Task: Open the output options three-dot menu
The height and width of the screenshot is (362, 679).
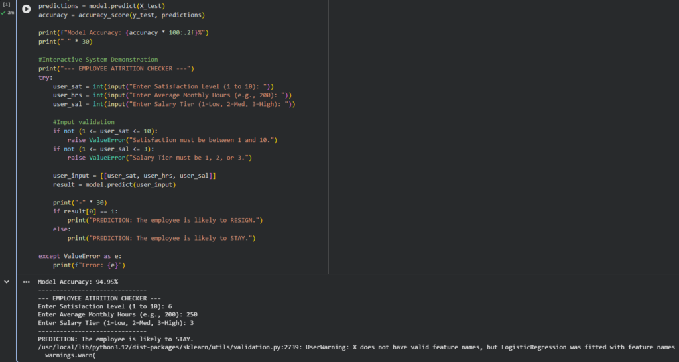Action: click(27, 282)
